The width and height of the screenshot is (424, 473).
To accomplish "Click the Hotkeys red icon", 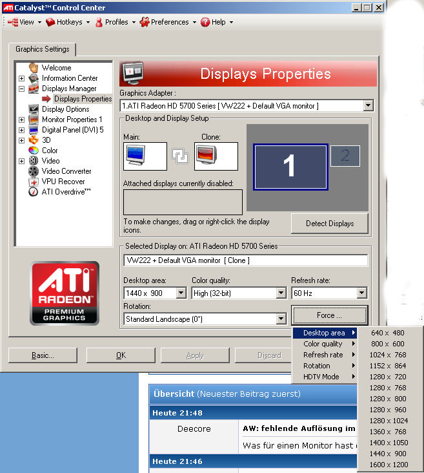I will [x=50, y=22].
